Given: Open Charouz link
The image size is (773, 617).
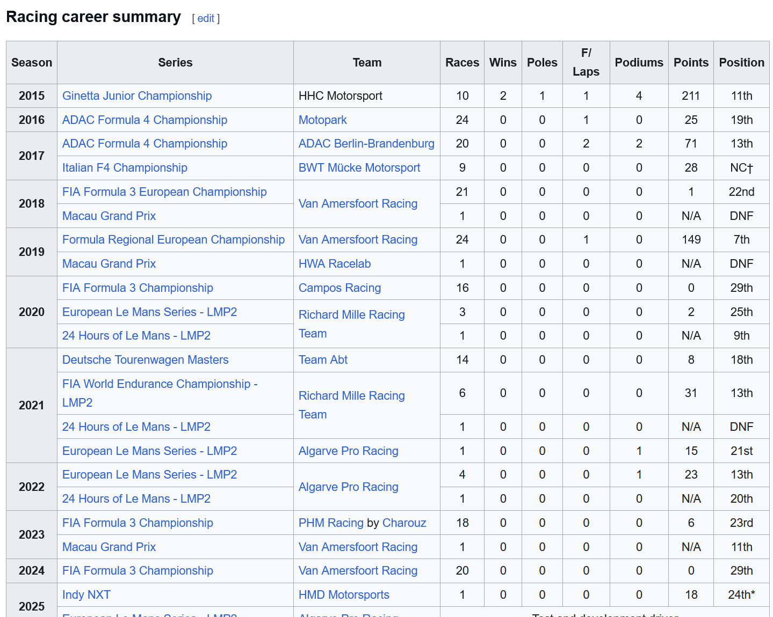Looking at the screenshot, I should tap(404, 523).
